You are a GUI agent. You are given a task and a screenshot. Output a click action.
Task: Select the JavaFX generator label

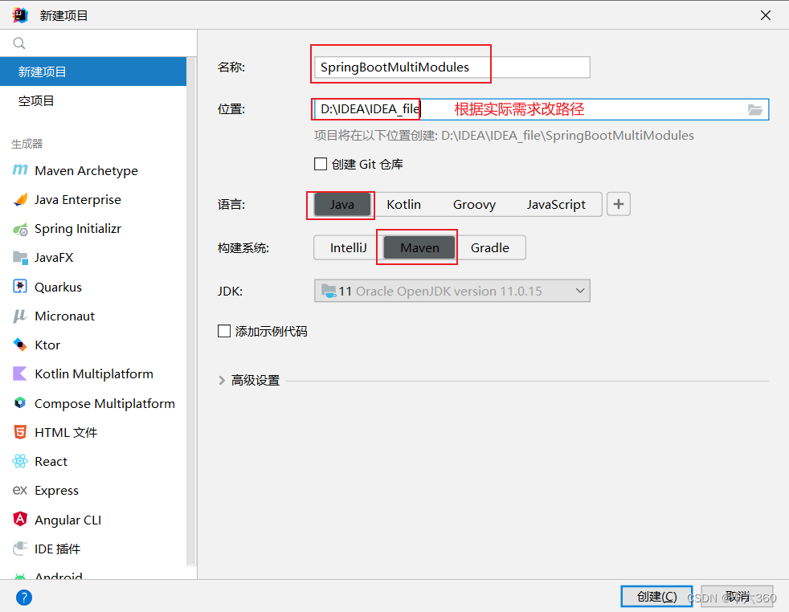[54, 258]
